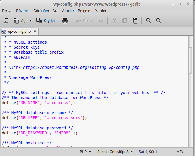The width and height of the screenshot is (195, 156).
Task: Click the 'DB_NAME' constant
Action: 29,103
